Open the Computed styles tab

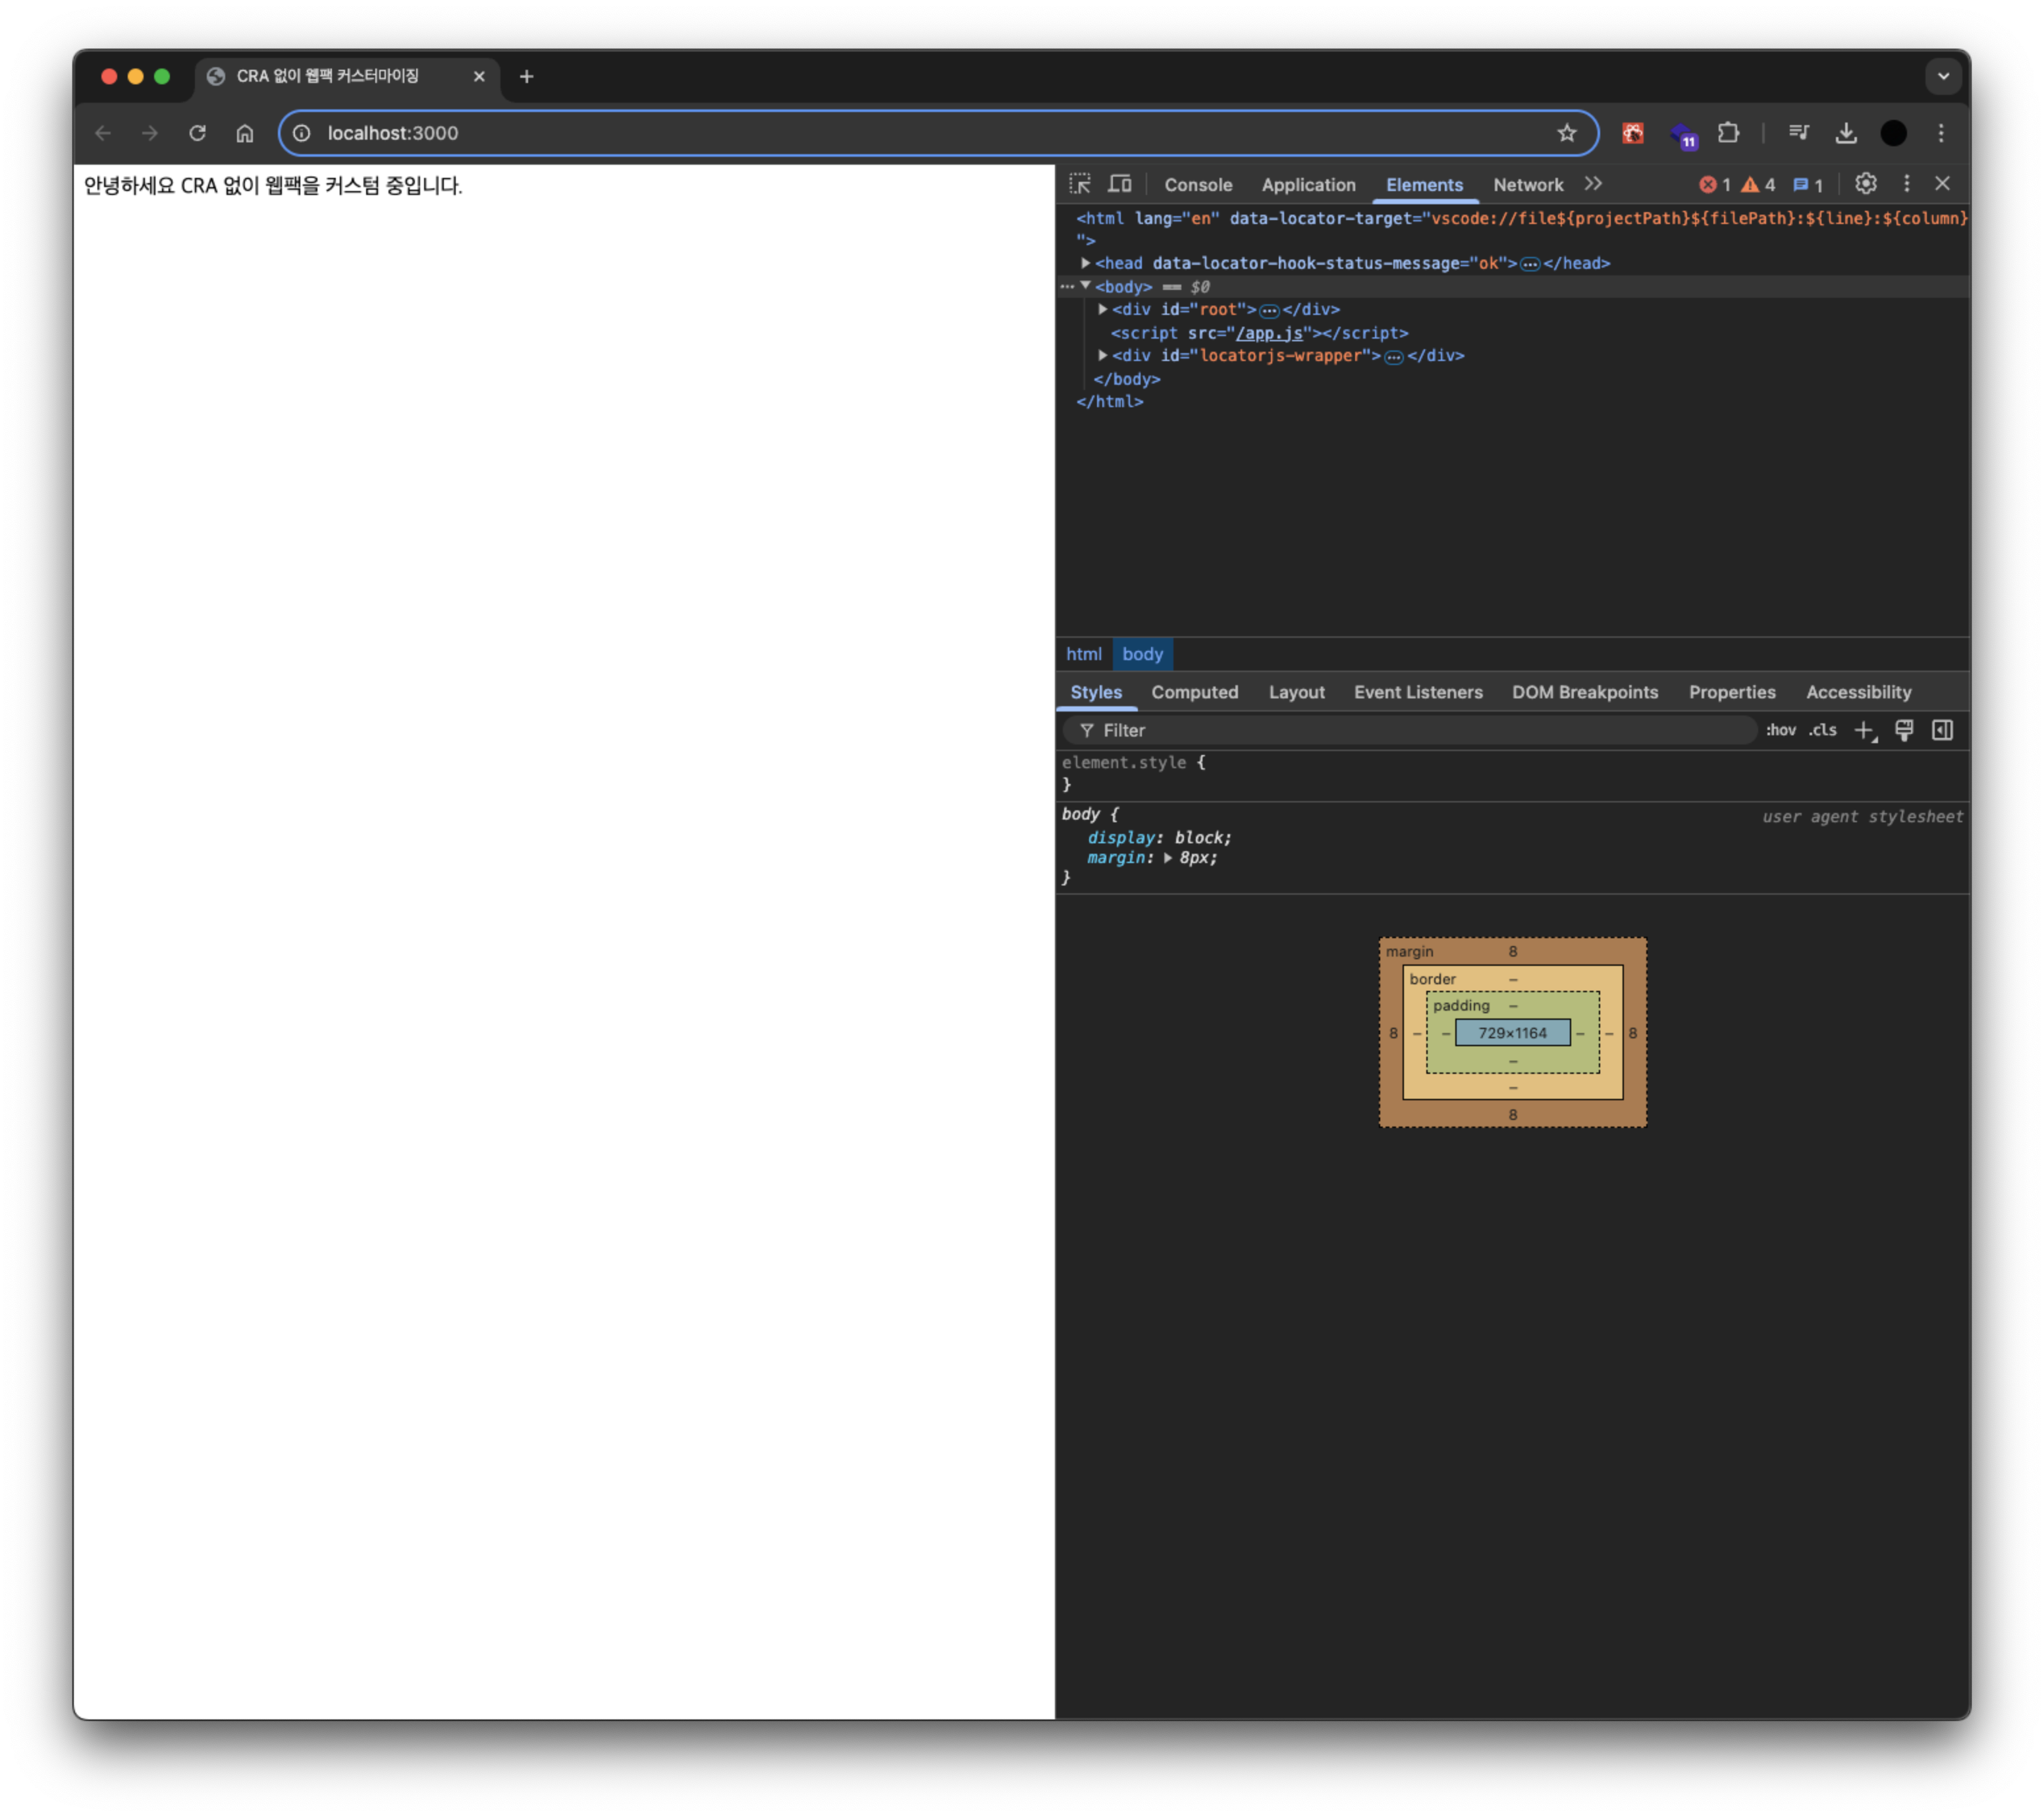click(x=1194, y=692)
